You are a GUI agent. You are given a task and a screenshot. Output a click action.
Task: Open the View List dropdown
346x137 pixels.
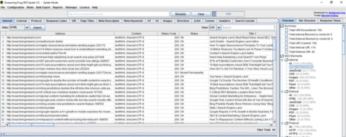tap(219, 27)
